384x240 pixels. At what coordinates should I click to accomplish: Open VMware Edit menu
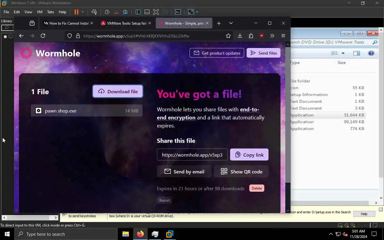pos(17,12)
